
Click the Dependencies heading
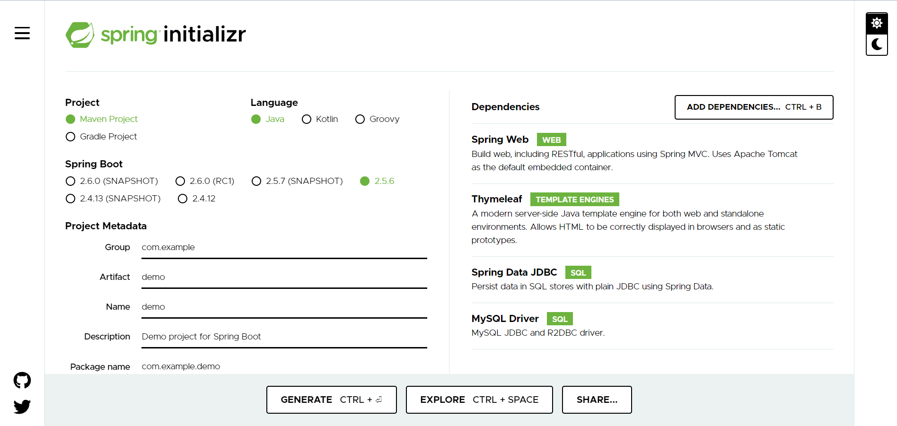[506, 107]
